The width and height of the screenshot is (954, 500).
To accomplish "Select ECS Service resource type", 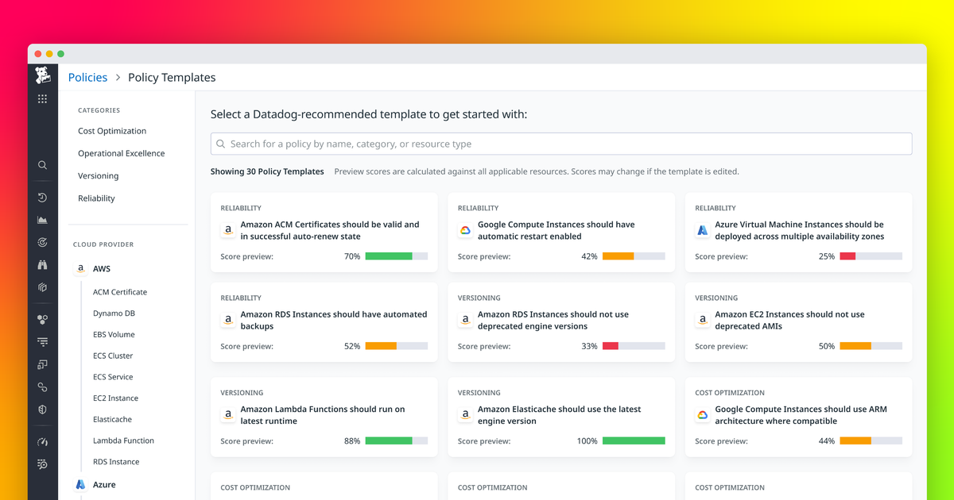I will pyautogui.click(x=112, y=377).
